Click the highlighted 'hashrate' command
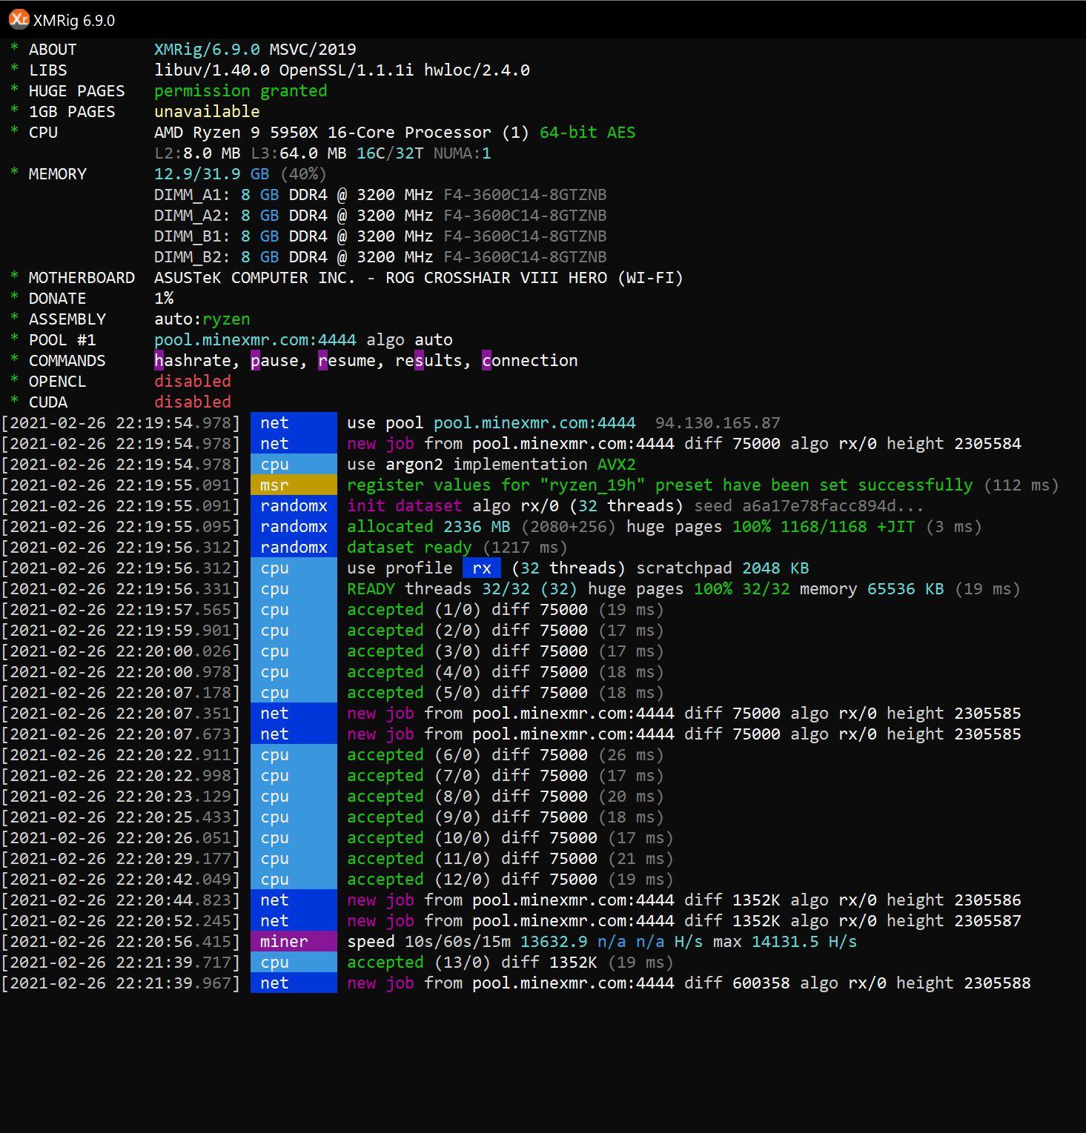Viewport: 1086px width, 1133px height. [x=193, y=360]
